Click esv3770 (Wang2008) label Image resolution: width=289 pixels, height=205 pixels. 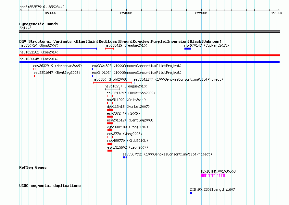tap(125, 134)
